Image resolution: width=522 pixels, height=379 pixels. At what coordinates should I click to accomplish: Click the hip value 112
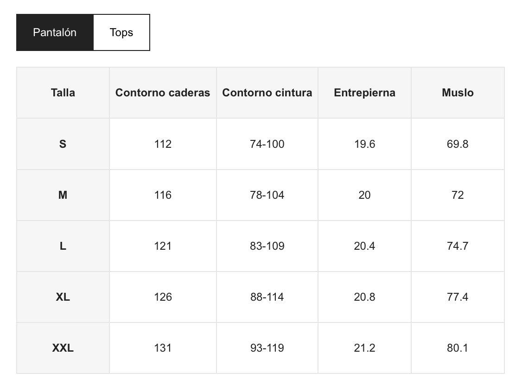(163, 144)
